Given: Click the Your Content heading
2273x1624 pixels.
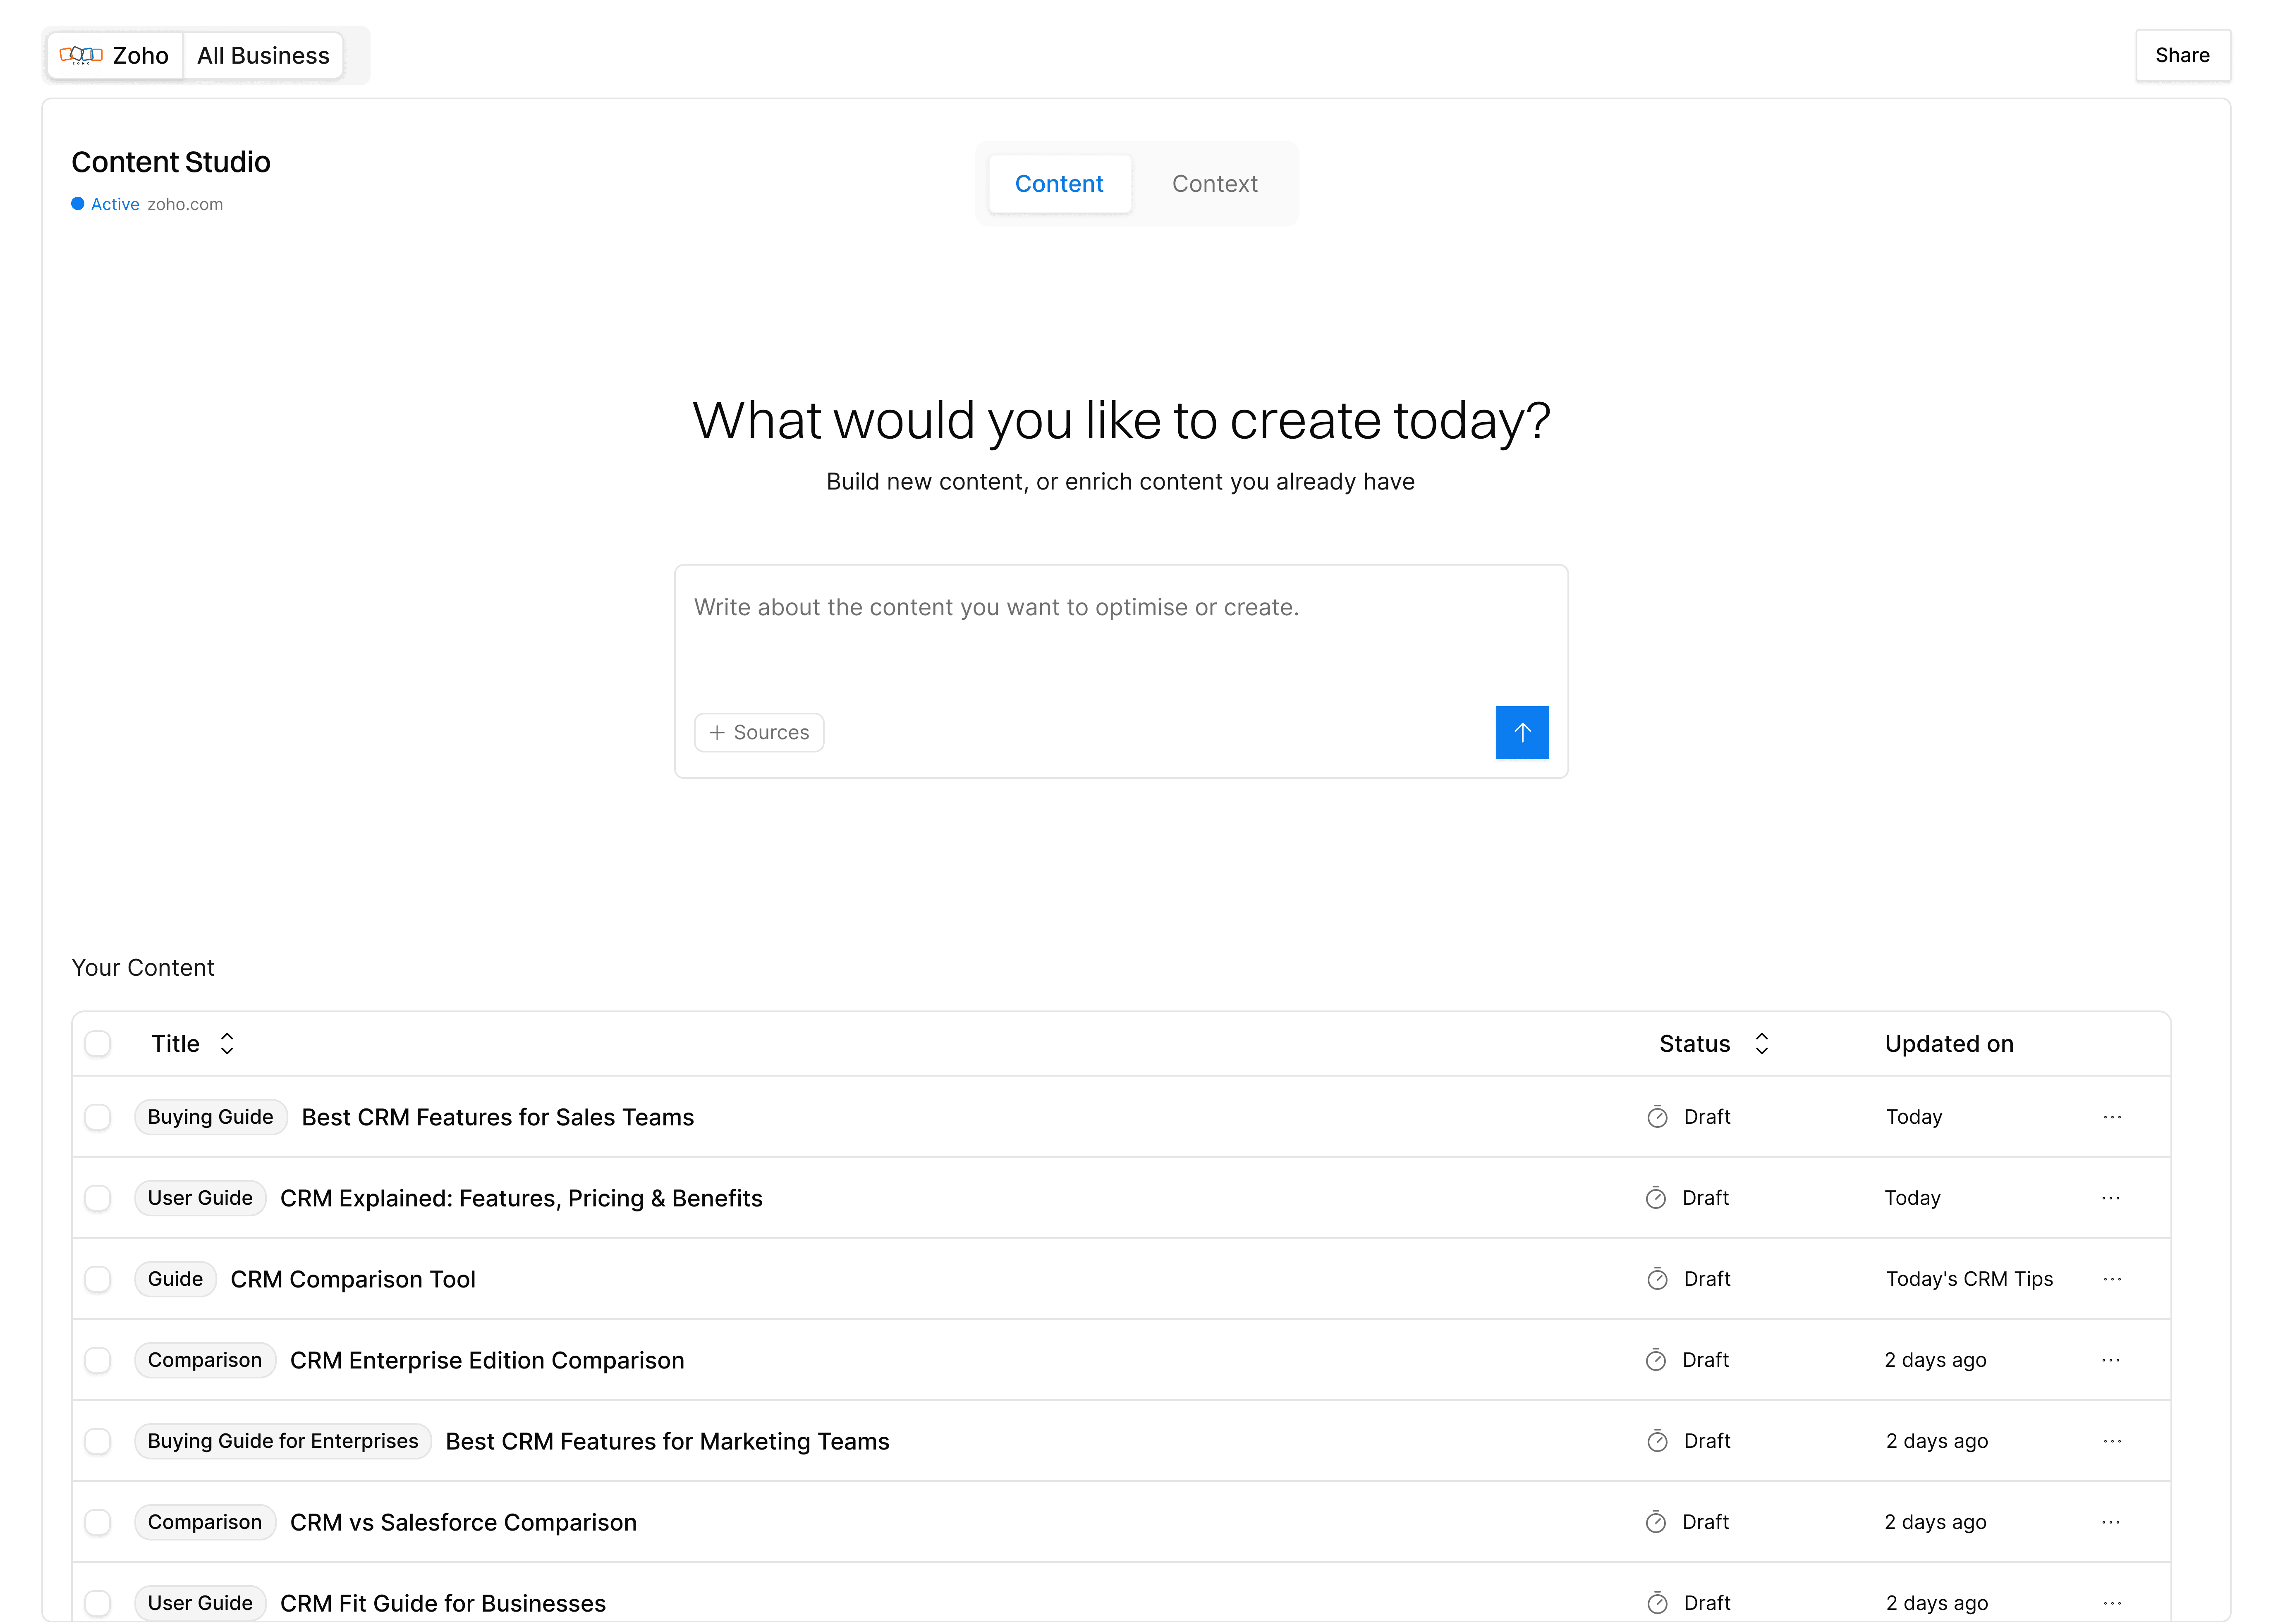Looking at the screenshot, I should tap(143, 967).
